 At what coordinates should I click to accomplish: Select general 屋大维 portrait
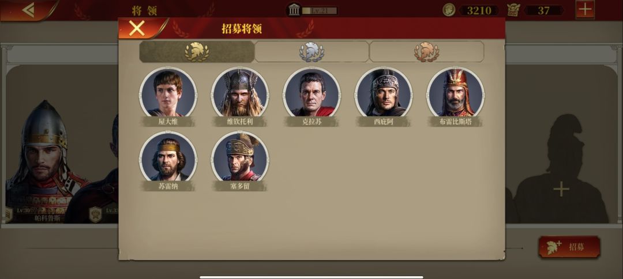pyautogui.click(x=168, y=92)
